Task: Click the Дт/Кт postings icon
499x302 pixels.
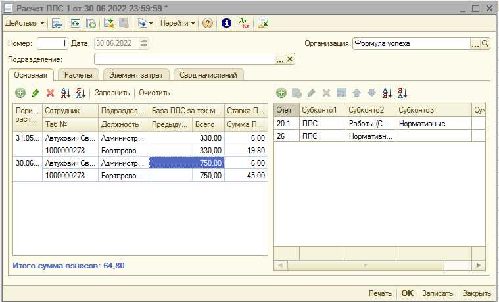Action: (244, 23)
